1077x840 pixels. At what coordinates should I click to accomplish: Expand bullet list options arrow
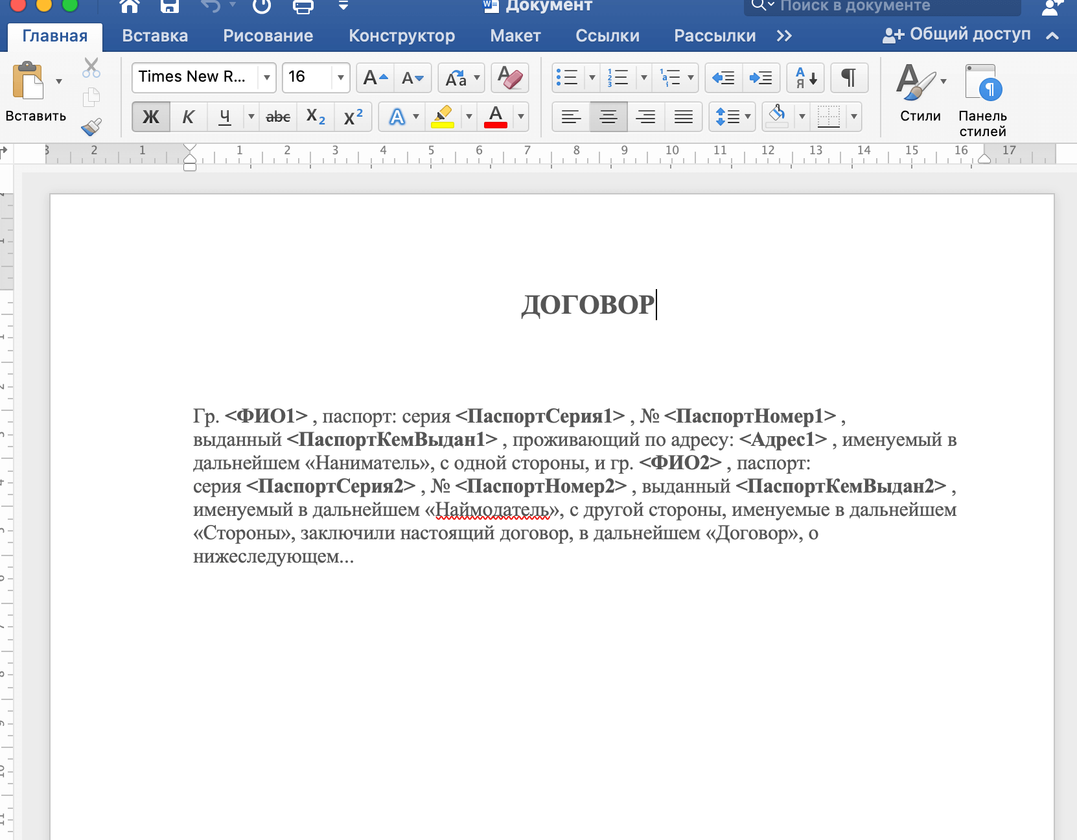click(592, 78)
